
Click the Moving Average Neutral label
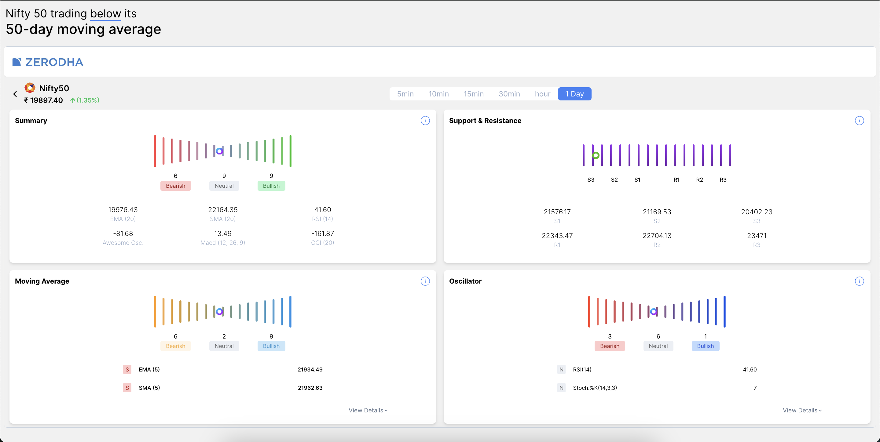pyautogui.click(x=224, y=346)
